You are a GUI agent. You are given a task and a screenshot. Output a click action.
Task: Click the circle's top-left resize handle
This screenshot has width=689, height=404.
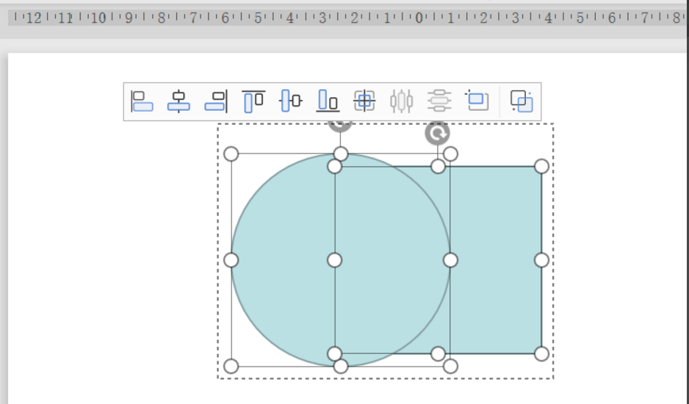pos(231,154)
